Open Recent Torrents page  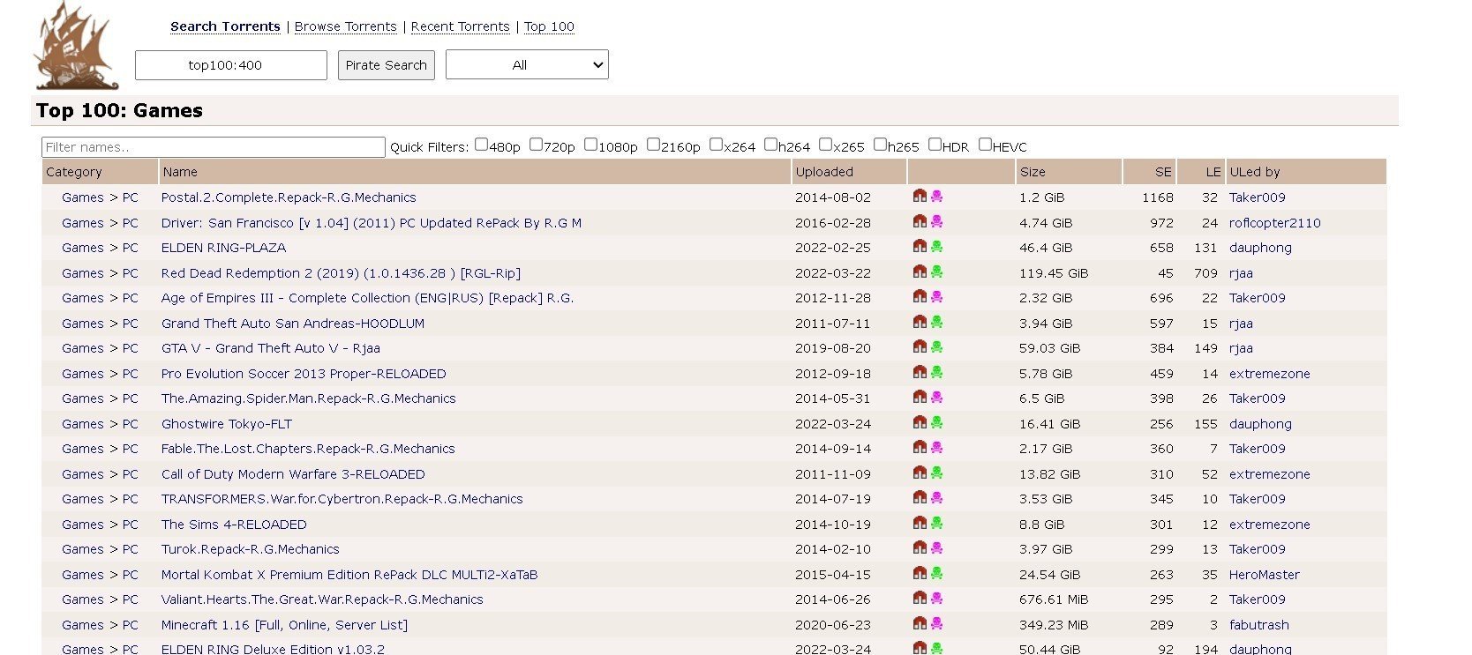(460, 26)
